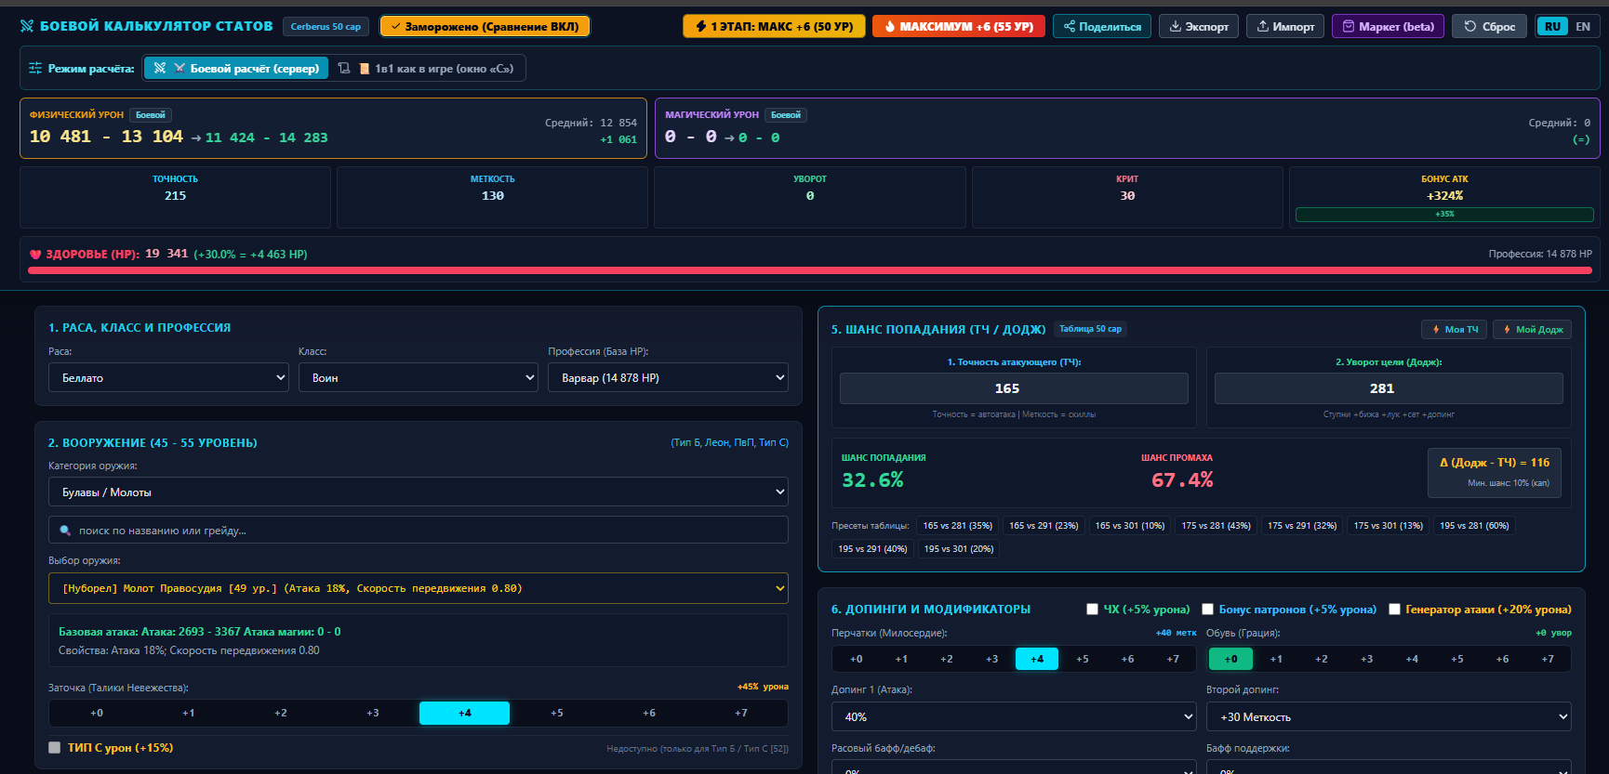The height and width of the screenshot is (774, 1609).
Task: Open Допинг 1 (Атака) dropdown at 40%
Action: click(1014, 716)
